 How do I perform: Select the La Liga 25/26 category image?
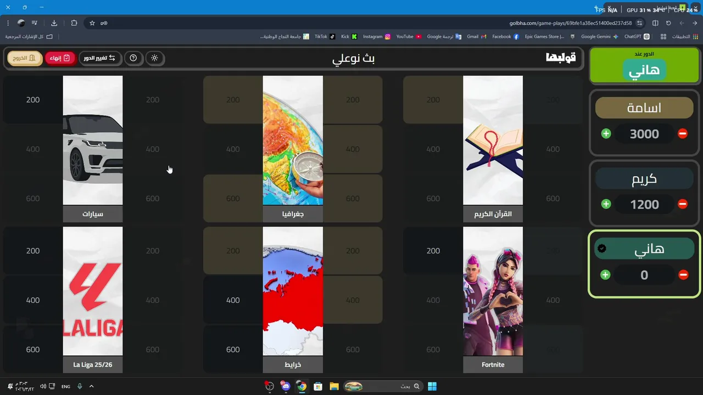point(93,291)
